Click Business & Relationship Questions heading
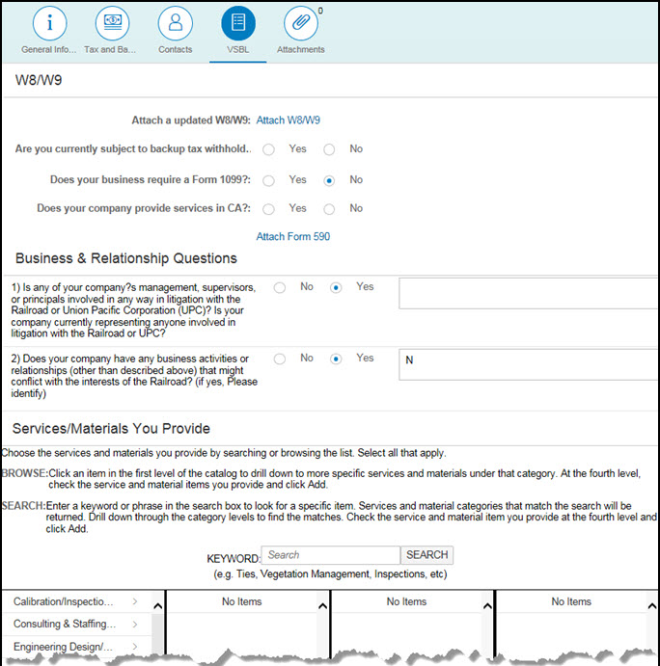Screen dimensions: 660x666 click(x=126, y=258)
